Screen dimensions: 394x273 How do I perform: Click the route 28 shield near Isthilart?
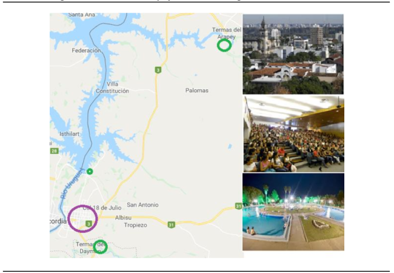click(55, 151)
